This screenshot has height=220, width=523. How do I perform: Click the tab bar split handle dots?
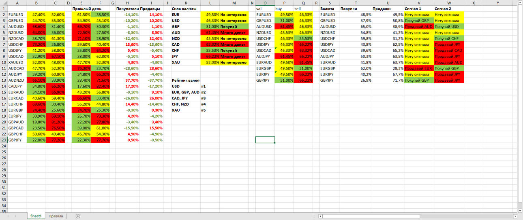pos(315,216)
